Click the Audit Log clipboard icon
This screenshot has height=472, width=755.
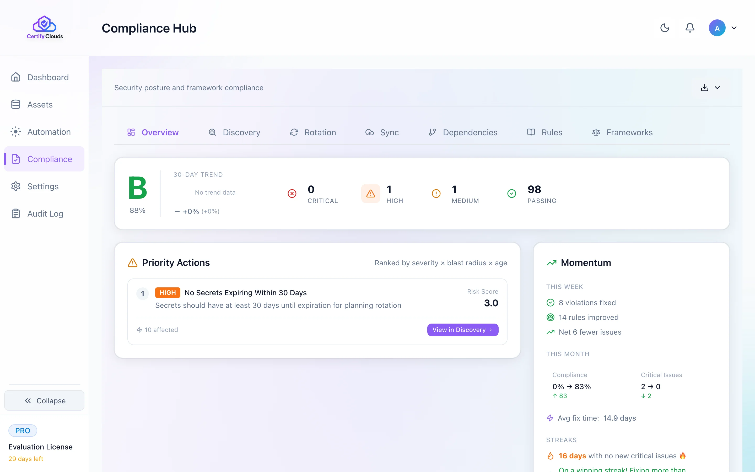point(16,213)
